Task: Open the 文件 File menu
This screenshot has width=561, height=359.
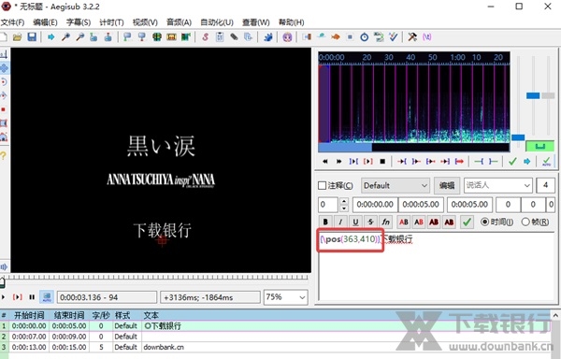Action: tap(12, 22)
